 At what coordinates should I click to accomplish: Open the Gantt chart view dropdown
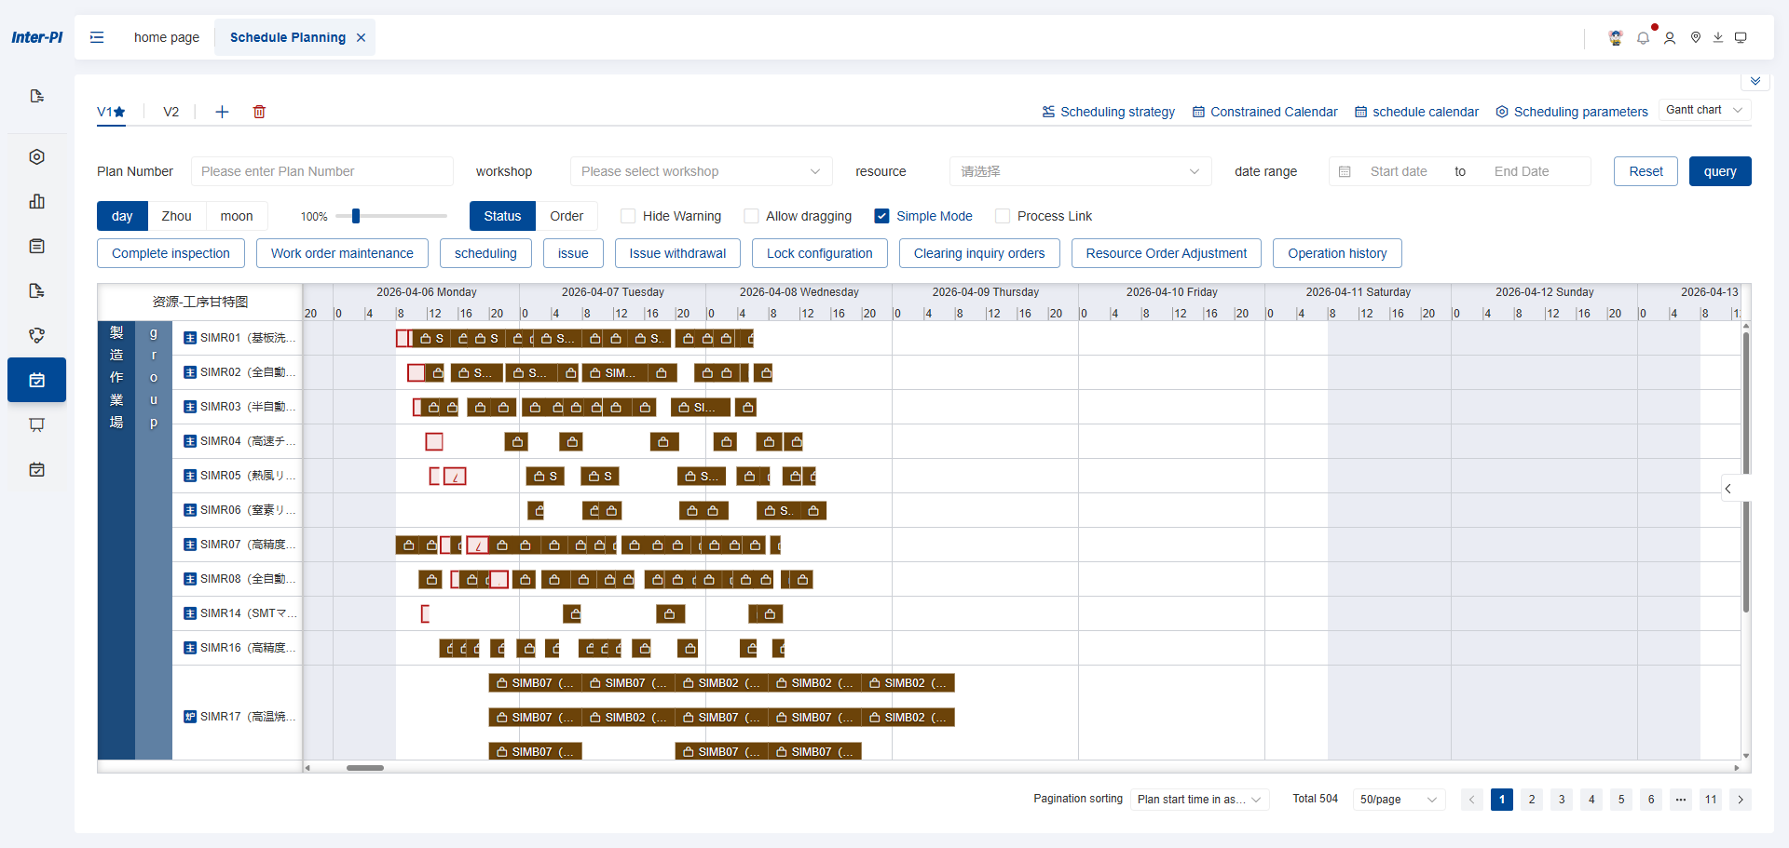coord(1704,110)
